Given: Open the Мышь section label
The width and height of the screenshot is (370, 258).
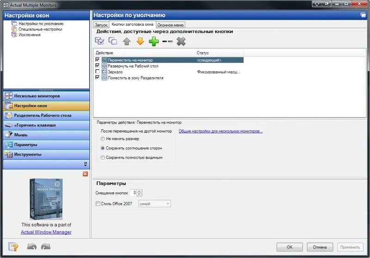Looking at the screenshot, I should 21,135.
